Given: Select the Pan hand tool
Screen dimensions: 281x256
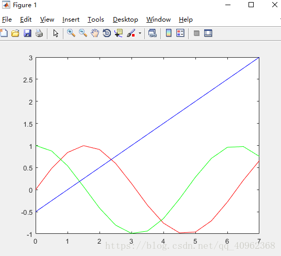Looking at the screenshot, I should coord(95,33).
